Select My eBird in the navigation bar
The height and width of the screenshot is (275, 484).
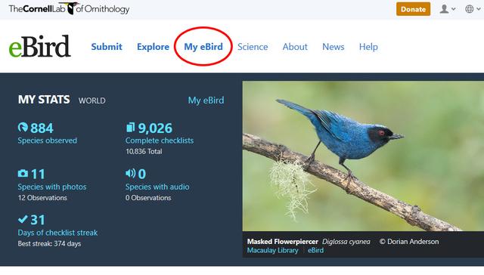tap(203, 47)
